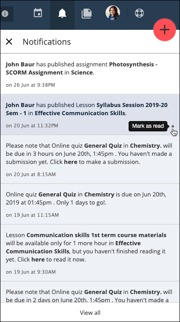
Task: Click the info icon in header
Action: [x=5, y=14]
